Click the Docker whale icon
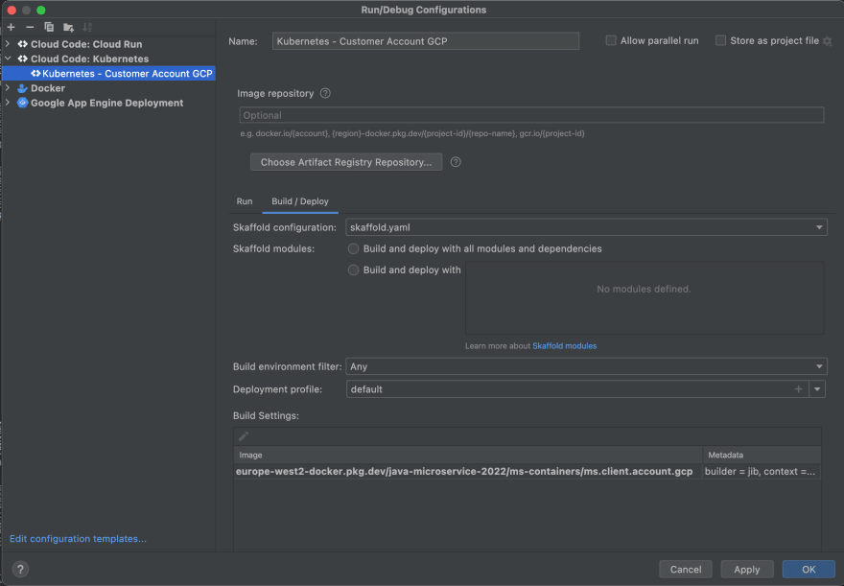 coord(23,88)
